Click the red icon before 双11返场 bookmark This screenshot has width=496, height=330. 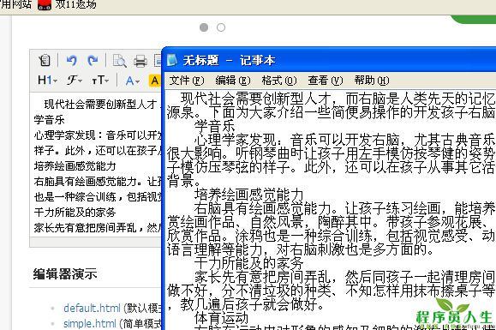click(45, 4)
